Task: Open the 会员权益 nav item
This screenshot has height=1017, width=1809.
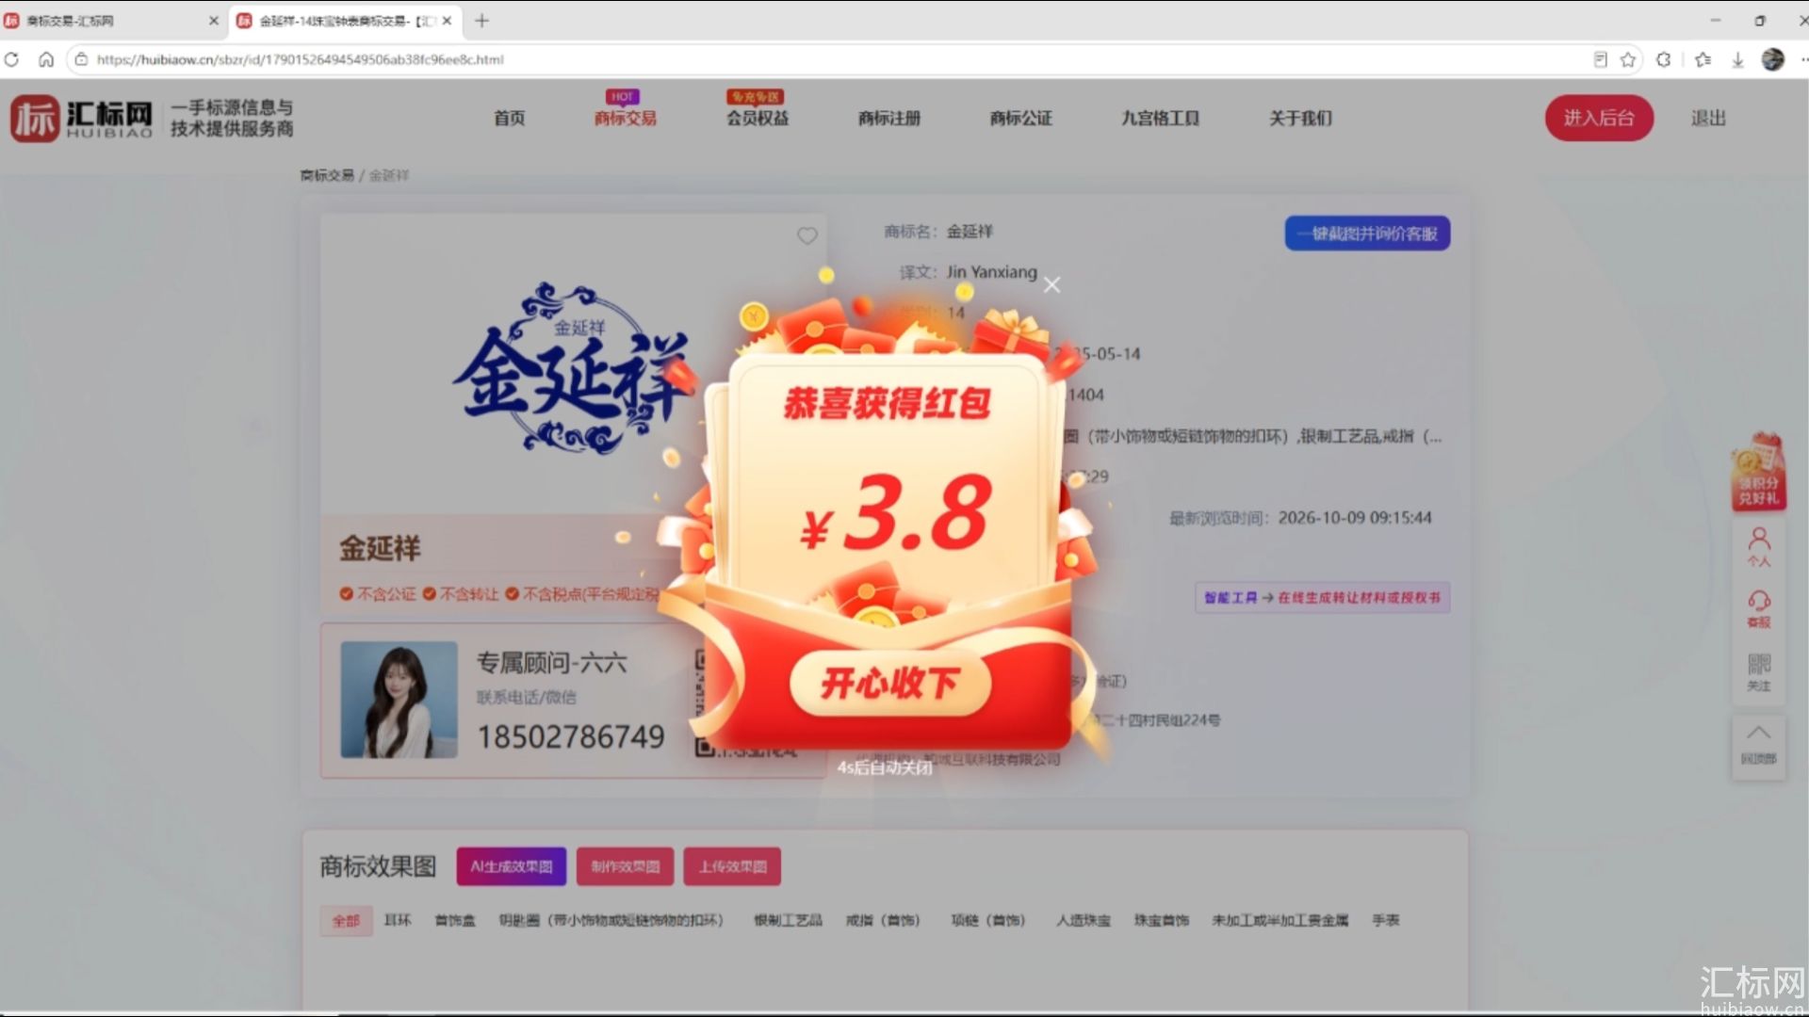Action: [758, 118]
